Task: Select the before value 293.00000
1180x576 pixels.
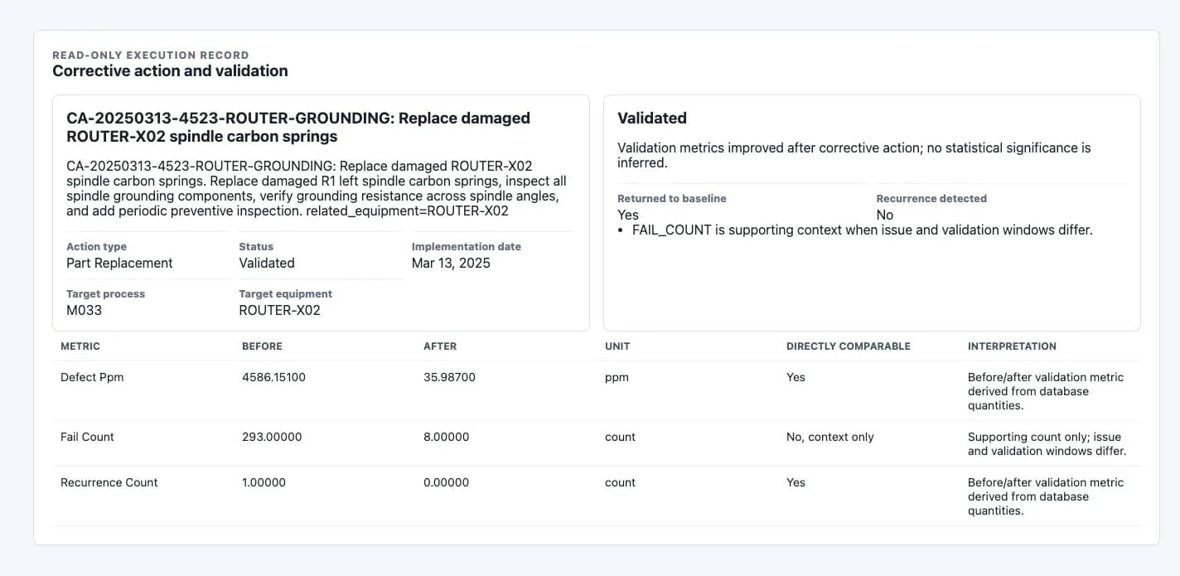Action: 272,437
